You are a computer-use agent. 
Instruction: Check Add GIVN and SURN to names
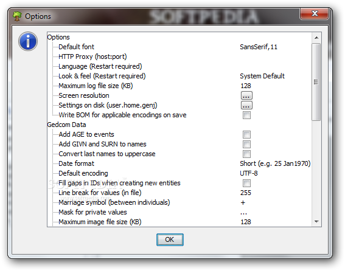tap(246, 144)
